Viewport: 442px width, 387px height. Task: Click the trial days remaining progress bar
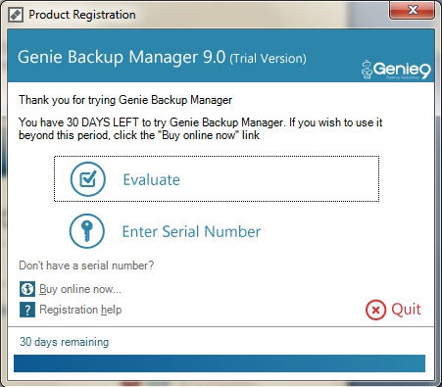[220, 363]
